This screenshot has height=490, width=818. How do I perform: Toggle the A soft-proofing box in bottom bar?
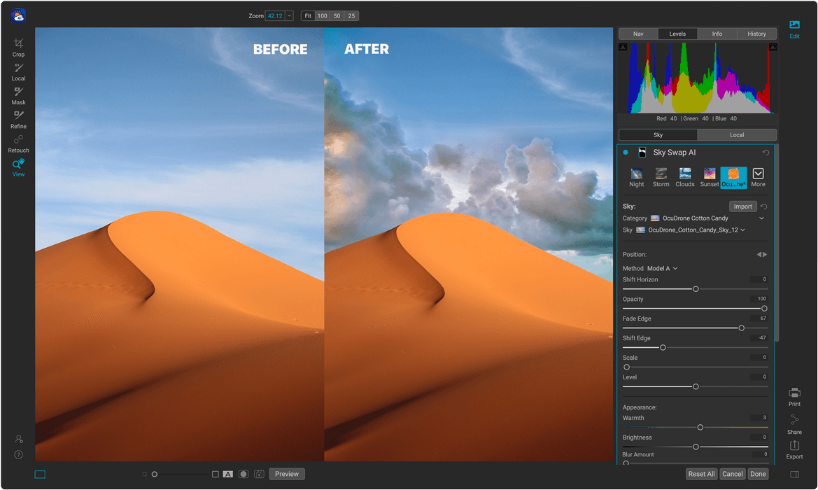[x=227, y=474]
